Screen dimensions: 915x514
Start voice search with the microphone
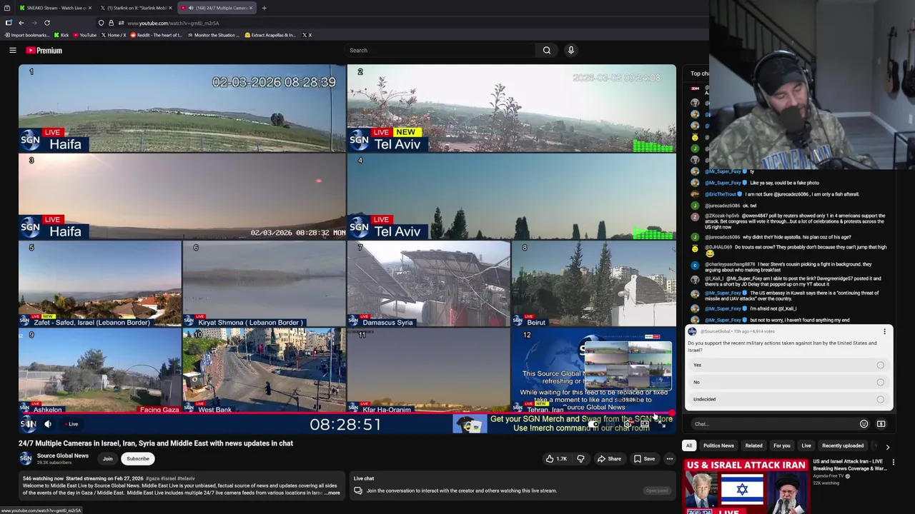click(x=570, y=50)
